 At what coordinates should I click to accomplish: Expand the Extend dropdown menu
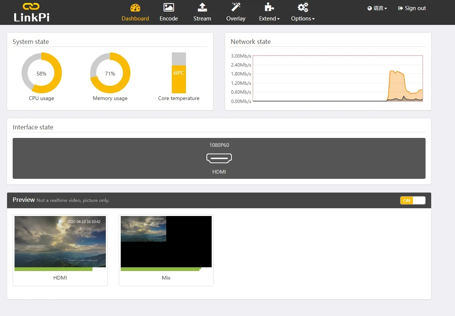coord(269,19)
